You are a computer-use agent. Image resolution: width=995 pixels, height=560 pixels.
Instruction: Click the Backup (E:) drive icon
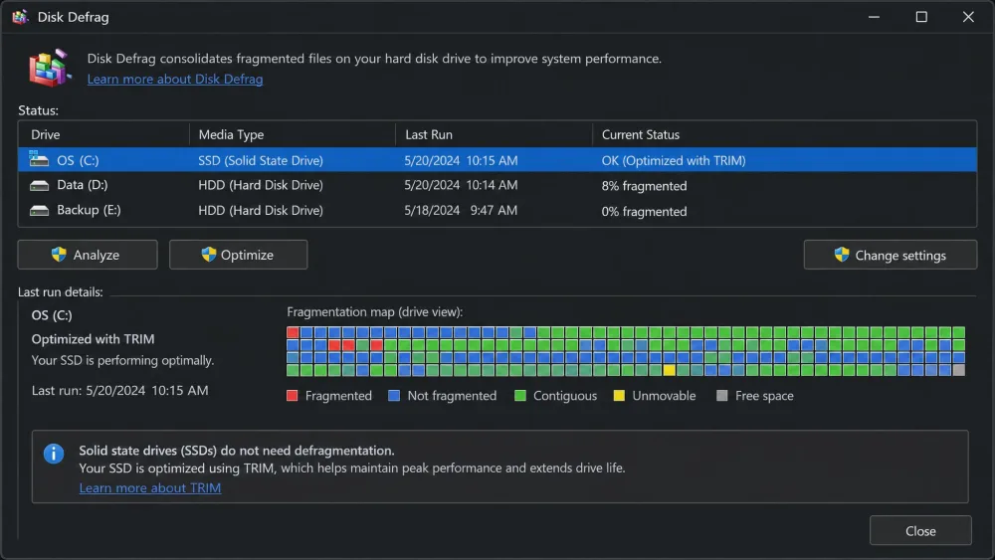pyautogui.click(x=39, y=211)
